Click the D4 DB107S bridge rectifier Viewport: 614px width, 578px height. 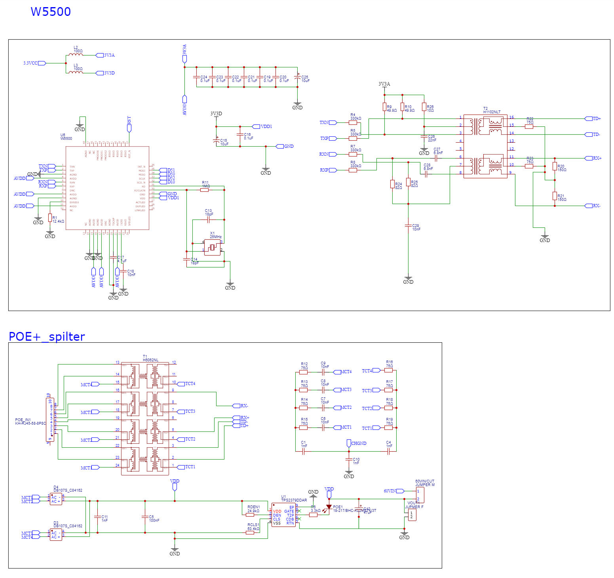[56, 499]
